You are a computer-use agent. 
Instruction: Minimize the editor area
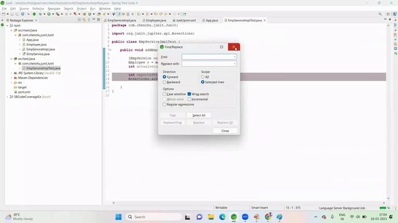(x=386, y=19)
